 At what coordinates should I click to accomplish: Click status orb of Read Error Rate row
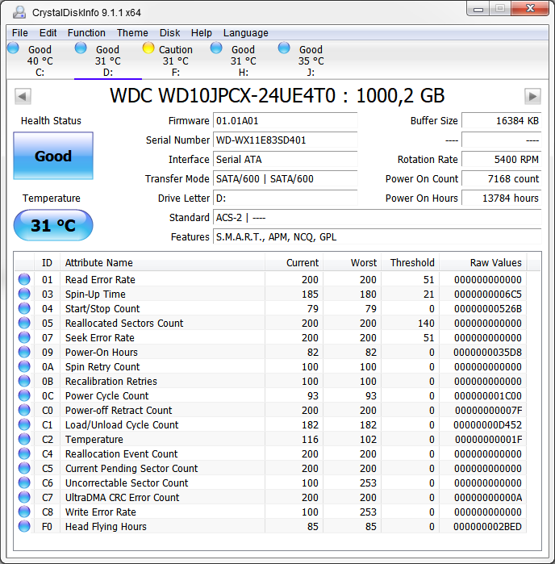24,279
